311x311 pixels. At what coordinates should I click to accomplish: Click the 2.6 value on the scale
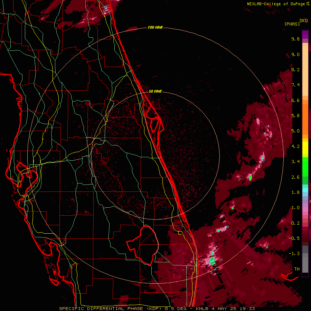click(x=295, y=177)
